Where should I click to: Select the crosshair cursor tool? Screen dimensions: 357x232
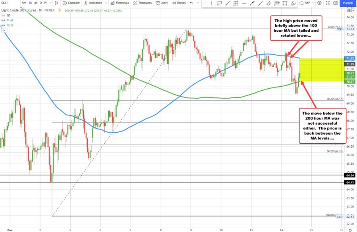pyautogui.click(x=211, y=3)
